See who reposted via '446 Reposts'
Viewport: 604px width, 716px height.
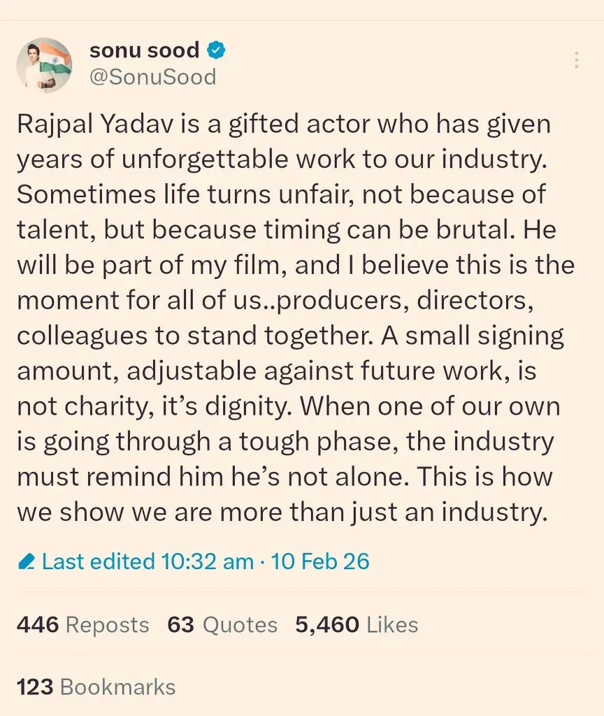(x=84, y=625)
